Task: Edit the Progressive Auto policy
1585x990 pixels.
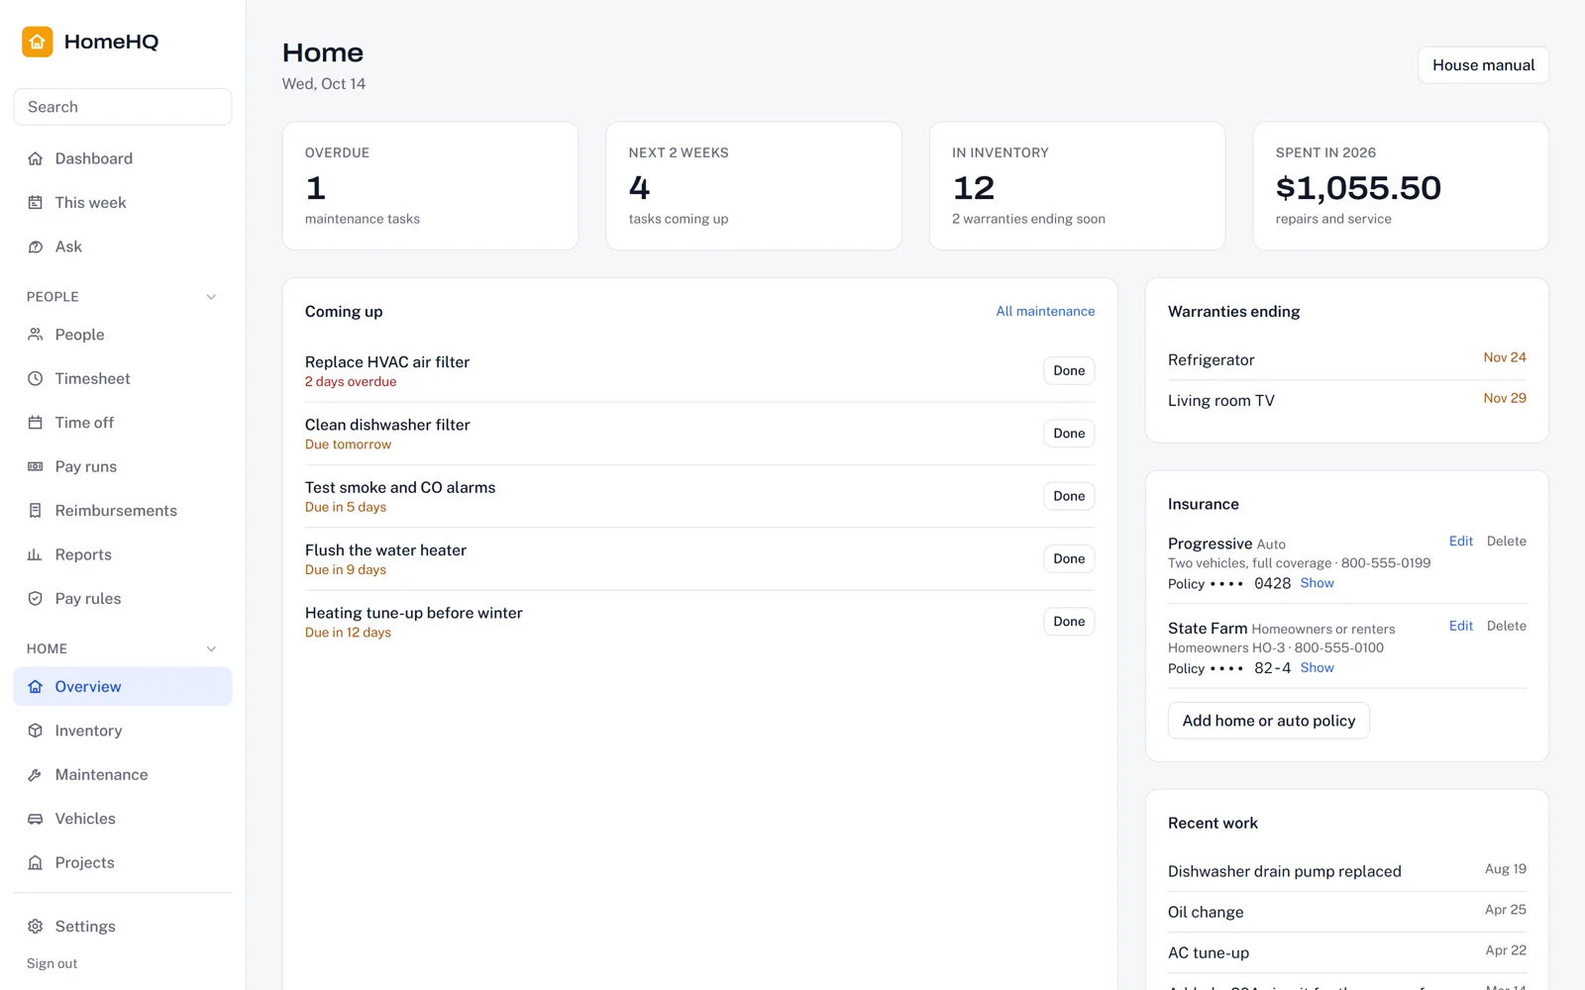Action: (x=1460, y=542)
